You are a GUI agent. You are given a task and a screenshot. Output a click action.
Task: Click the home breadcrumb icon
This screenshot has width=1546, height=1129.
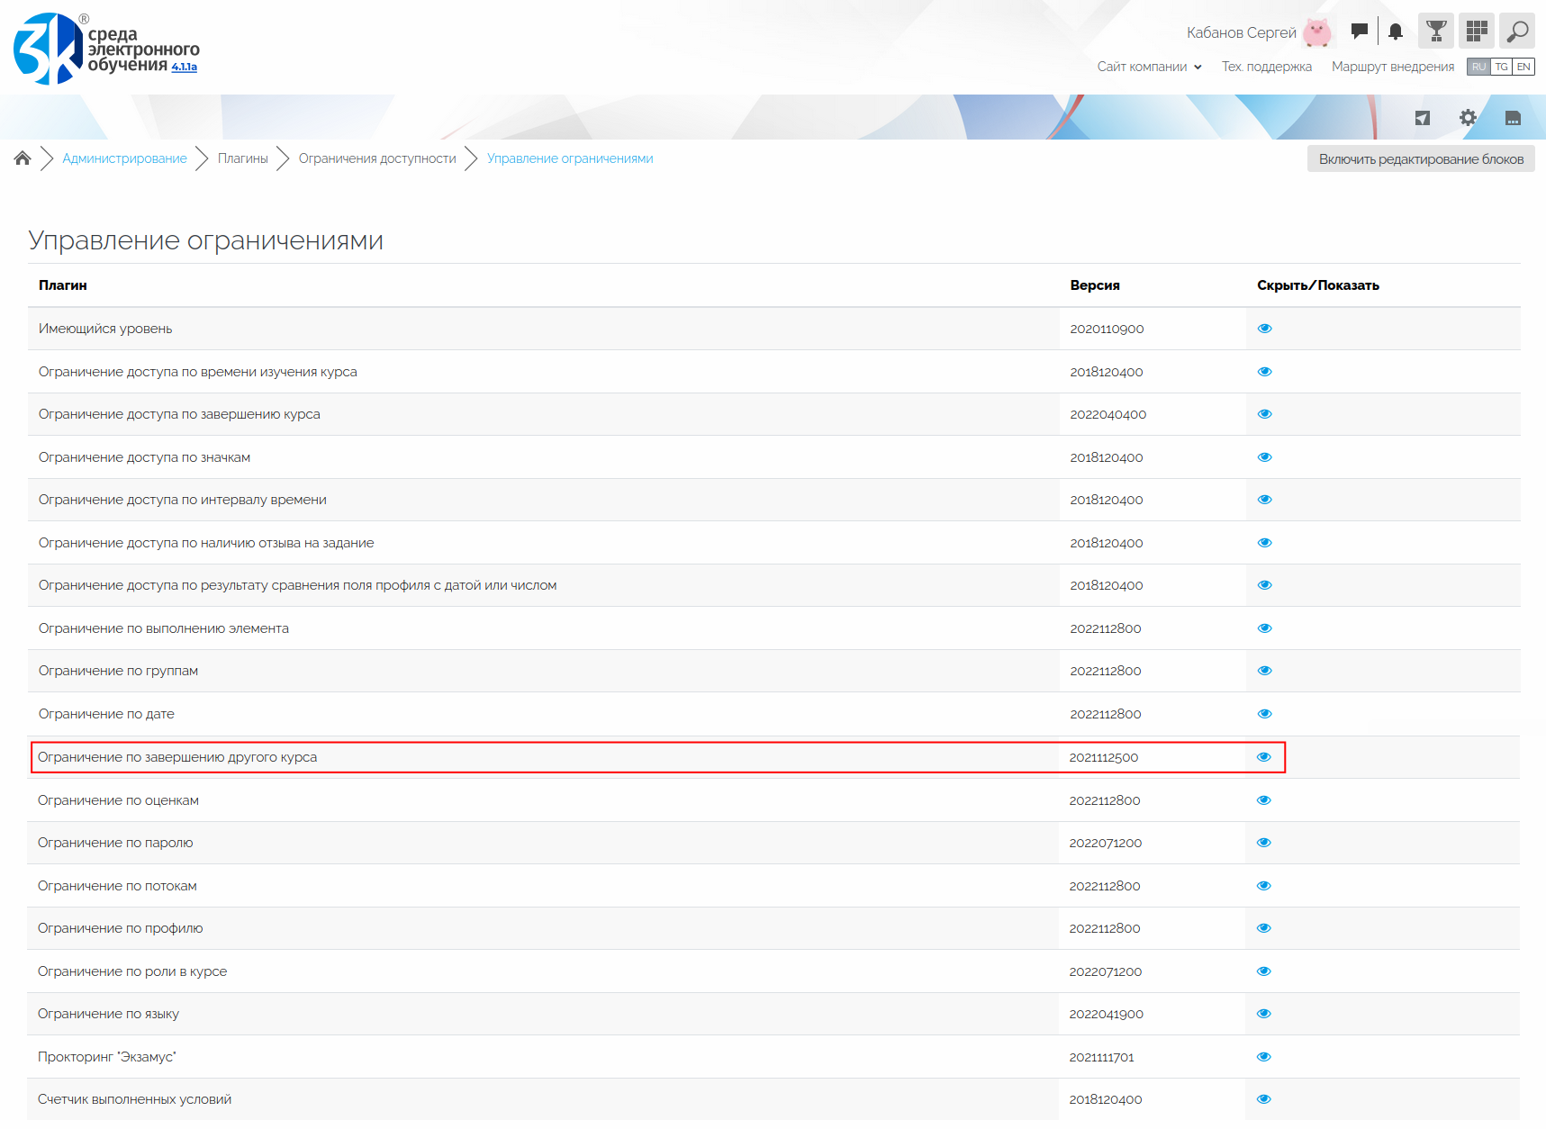pos(23,158)
